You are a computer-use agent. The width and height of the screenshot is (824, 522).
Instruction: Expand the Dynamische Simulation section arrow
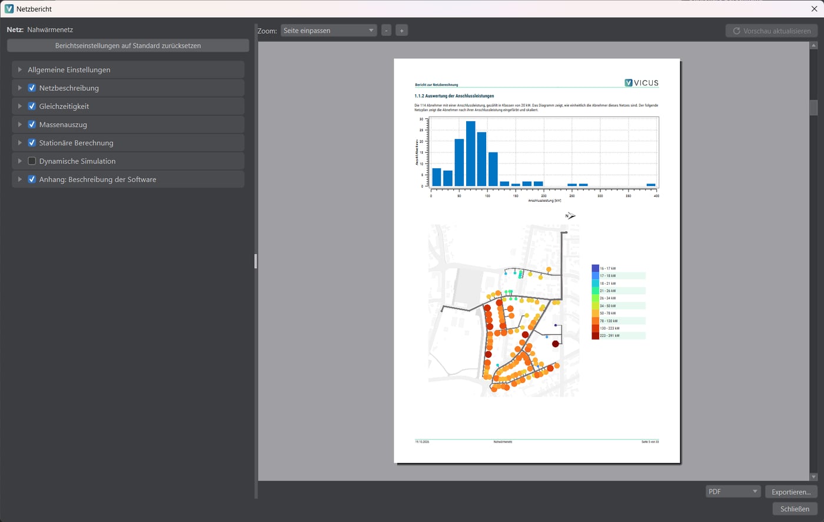pos(20,161)
